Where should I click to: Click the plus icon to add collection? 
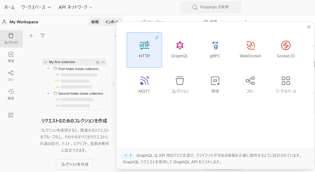(x=31, y=35)
